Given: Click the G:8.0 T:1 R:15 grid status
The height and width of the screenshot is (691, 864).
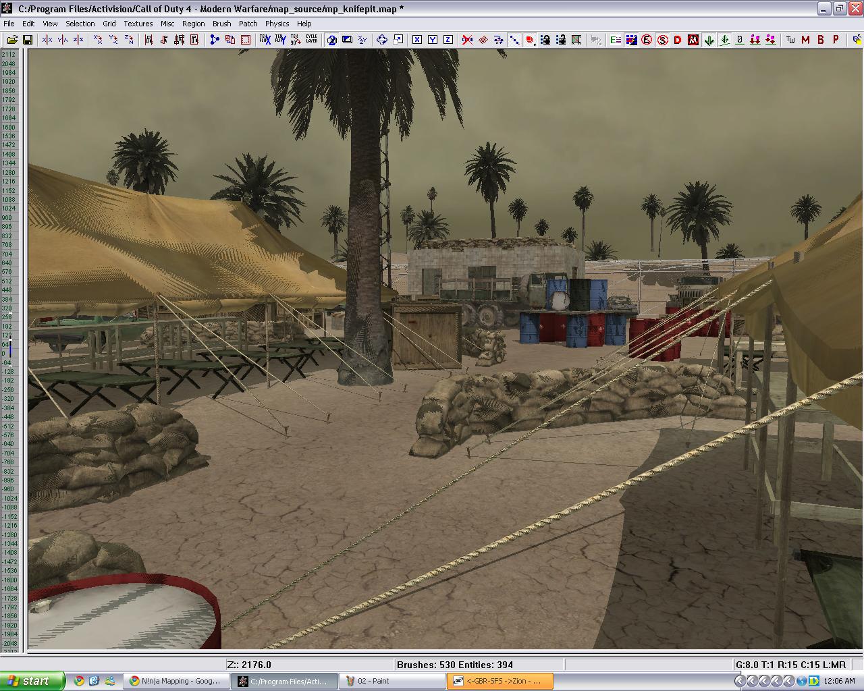Looking at the screenshot, I should click(x=790, y=665).
